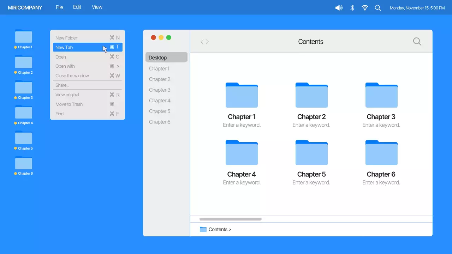Open Bluetooth settings from the top bar
This screenshot has width=452, height=254.
click(x=352, y=7)
